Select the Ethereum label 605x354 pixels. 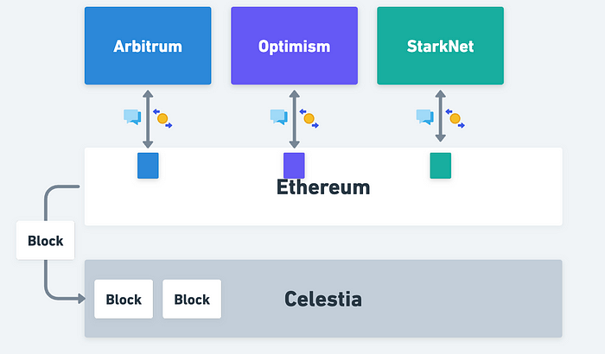click(323, 187)
